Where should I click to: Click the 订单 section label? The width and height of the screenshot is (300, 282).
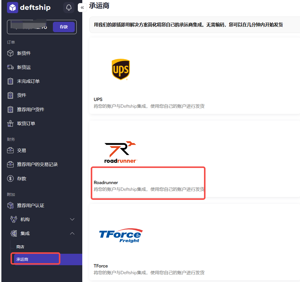point(11,42)
